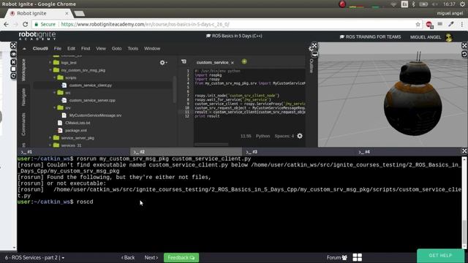Open the unit selector dropdown in the bottom bar
This screenshot has height=263, width=468.
coord(34,258)
